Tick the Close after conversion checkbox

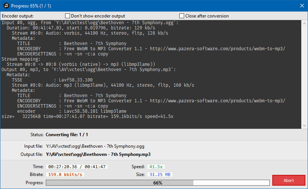(x=182, y=16)
